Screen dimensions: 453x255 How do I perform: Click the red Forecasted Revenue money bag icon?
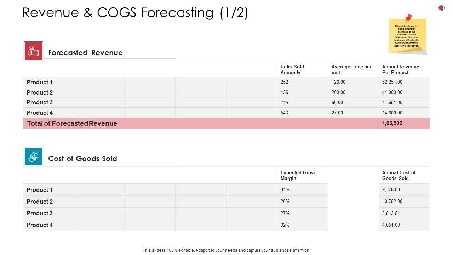33,51
